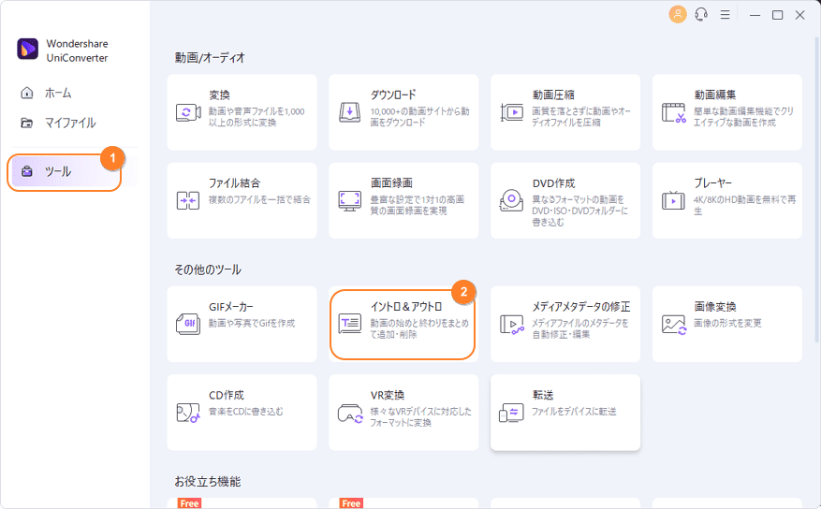Click the user account avatar icon
Screen dimensions: 821x509
[678, 15]
